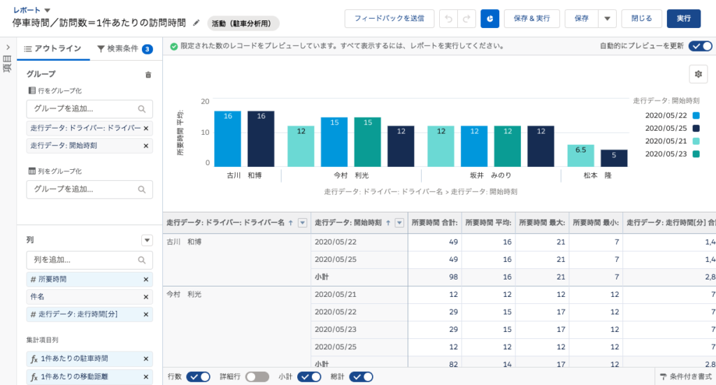The image size is (716, 385).
Task: Click the 条件付き書式 paint icon
Action: point(663,377)
